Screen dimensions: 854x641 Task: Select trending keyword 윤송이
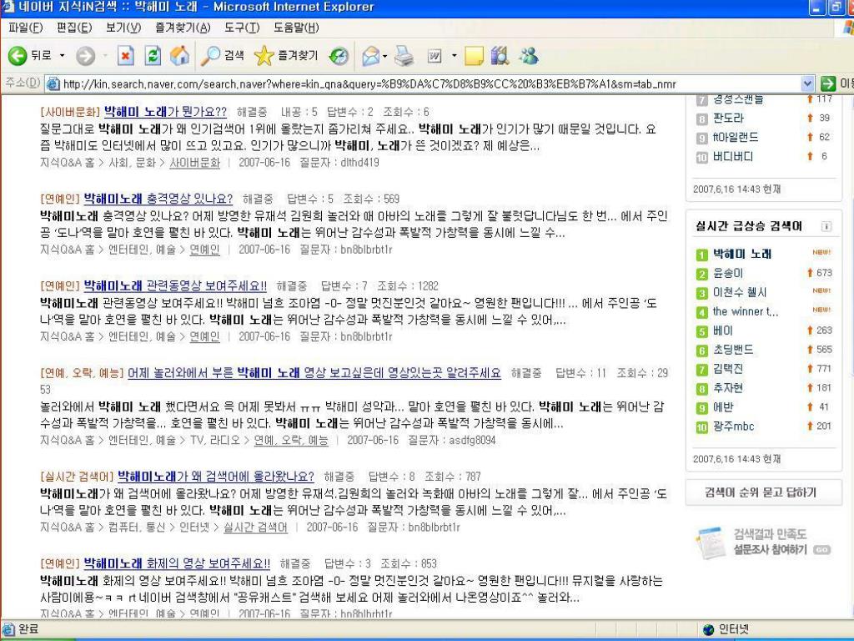tap(727, 273)
